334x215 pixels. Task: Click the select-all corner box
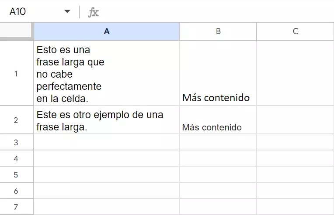tap(17, 31)
